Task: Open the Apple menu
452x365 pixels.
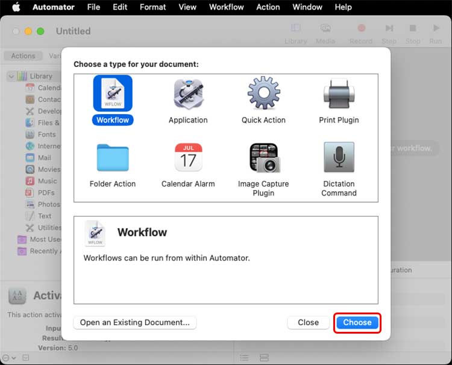Action: pyautogui.click(x=16, y=7)
